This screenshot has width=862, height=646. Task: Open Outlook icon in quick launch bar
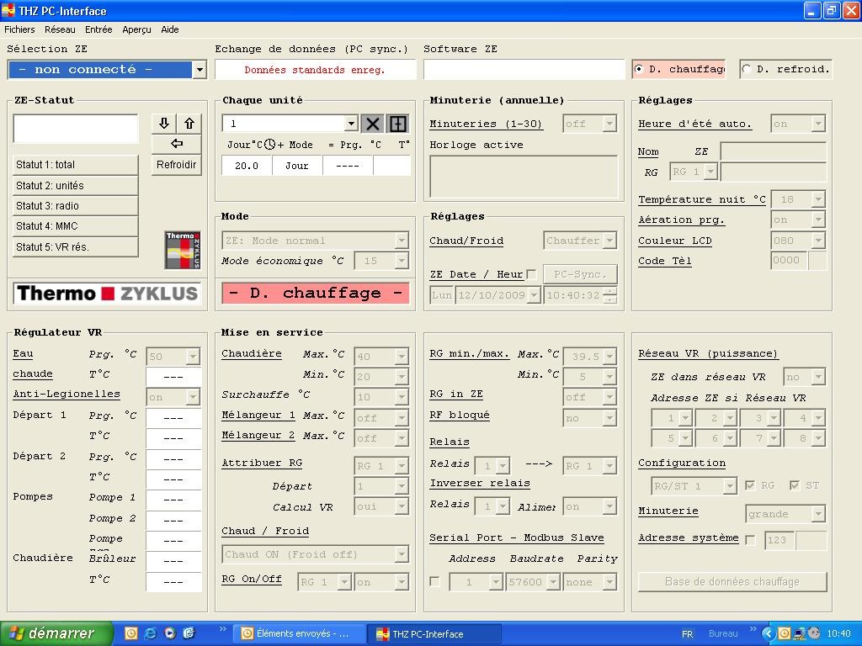(130, 633)
